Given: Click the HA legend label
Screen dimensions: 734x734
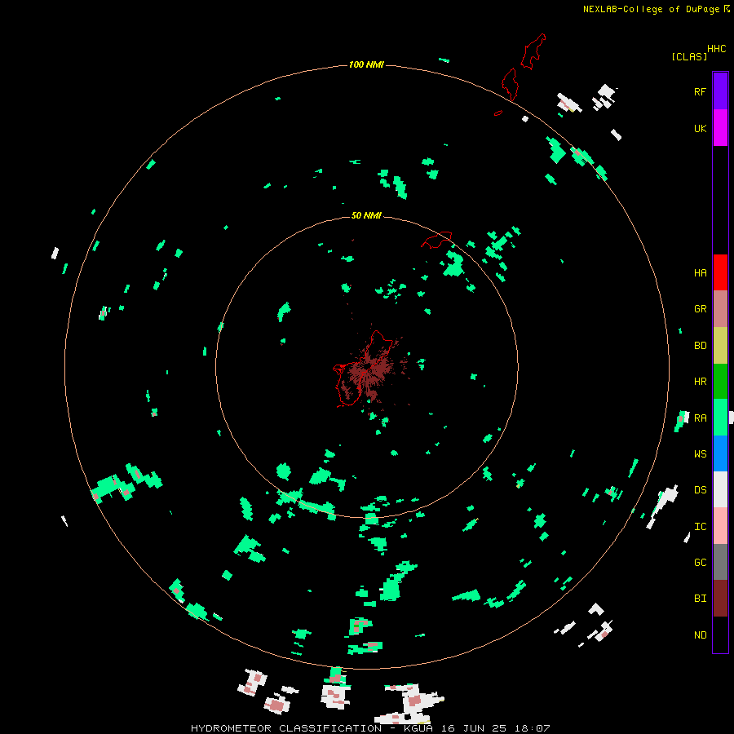Looking at the screenshot, I should (700, 273).
